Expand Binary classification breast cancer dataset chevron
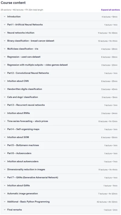The height and width of the screenshot is (215, 121). click(x=5, y=41)
